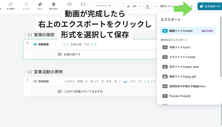The image size is (222, 127).
Task: Click the 動画編集 label in clip 2
Action: 44,81
